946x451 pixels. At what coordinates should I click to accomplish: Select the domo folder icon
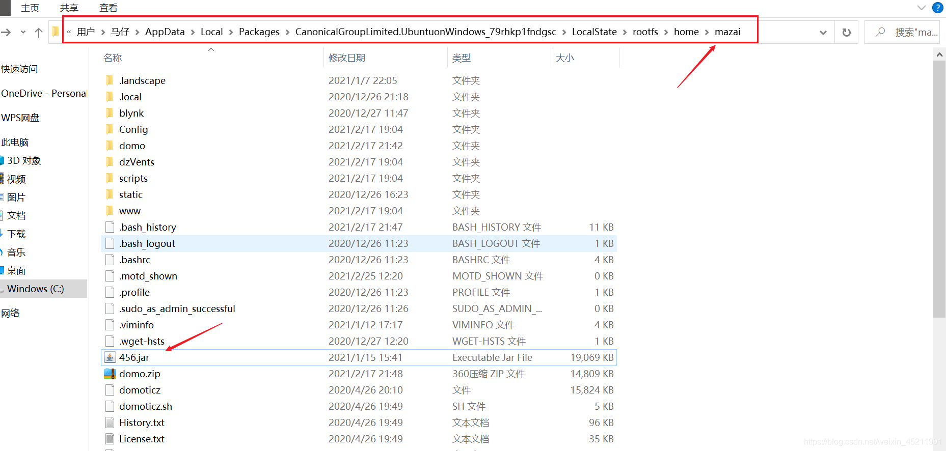(110, 146)
